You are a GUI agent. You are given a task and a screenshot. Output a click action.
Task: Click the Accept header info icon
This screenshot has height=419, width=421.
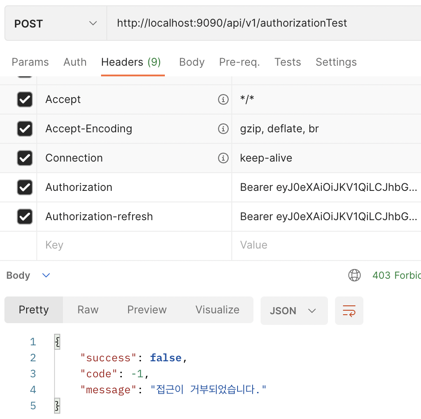[223, 99]
